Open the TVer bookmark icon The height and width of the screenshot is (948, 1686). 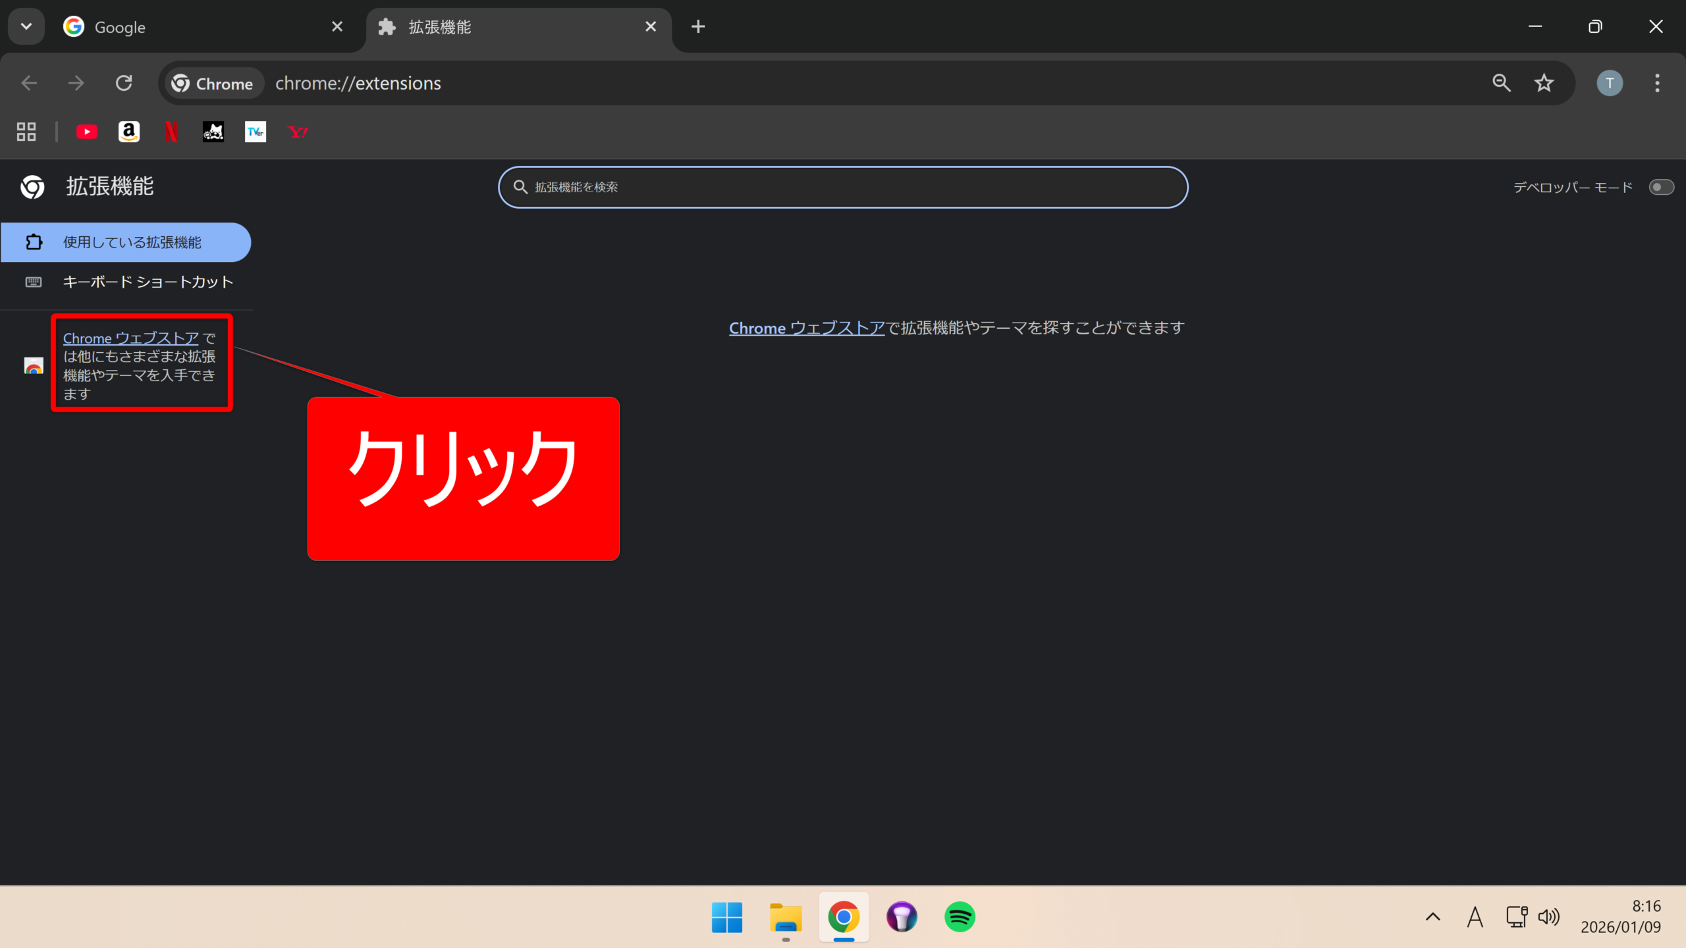point(256,132)
